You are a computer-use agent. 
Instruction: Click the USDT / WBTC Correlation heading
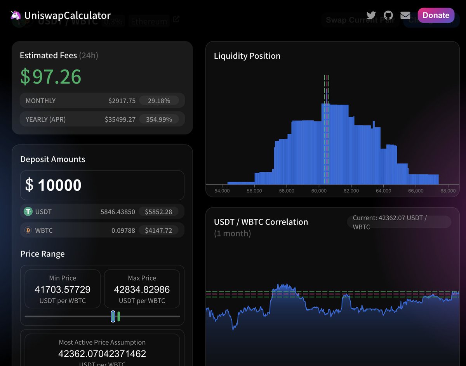click(261, 222)
